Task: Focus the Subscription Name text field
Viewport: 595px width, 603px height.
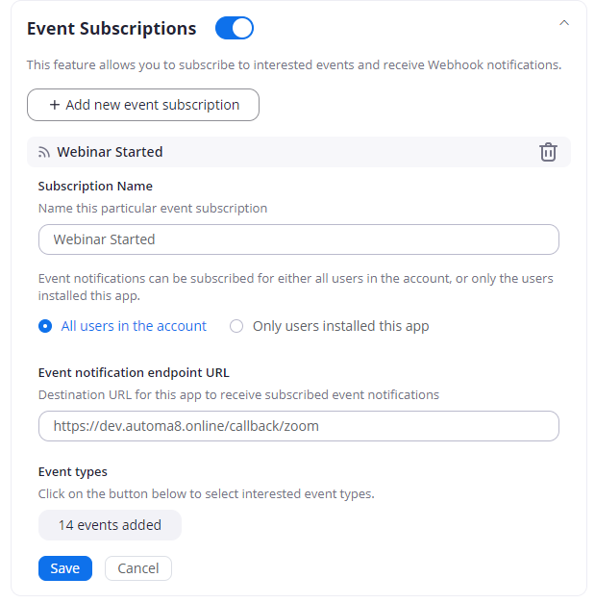Action: pyautogui.click(x=298, y=239)
